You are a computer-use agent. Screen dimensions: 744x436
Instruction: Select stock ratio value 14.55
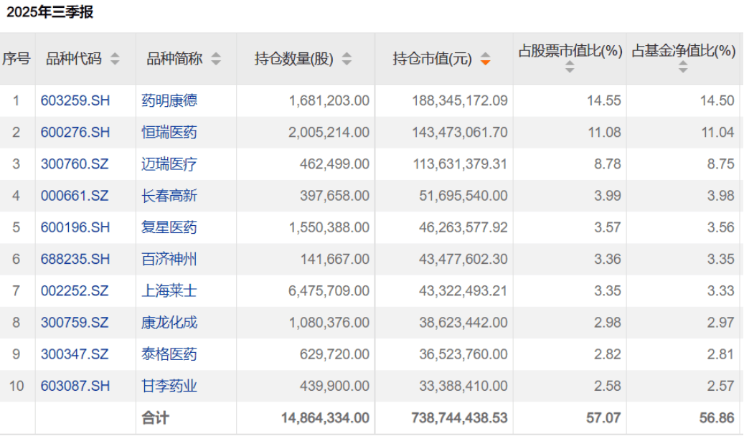pyautogui.click(x=603, y=100)
